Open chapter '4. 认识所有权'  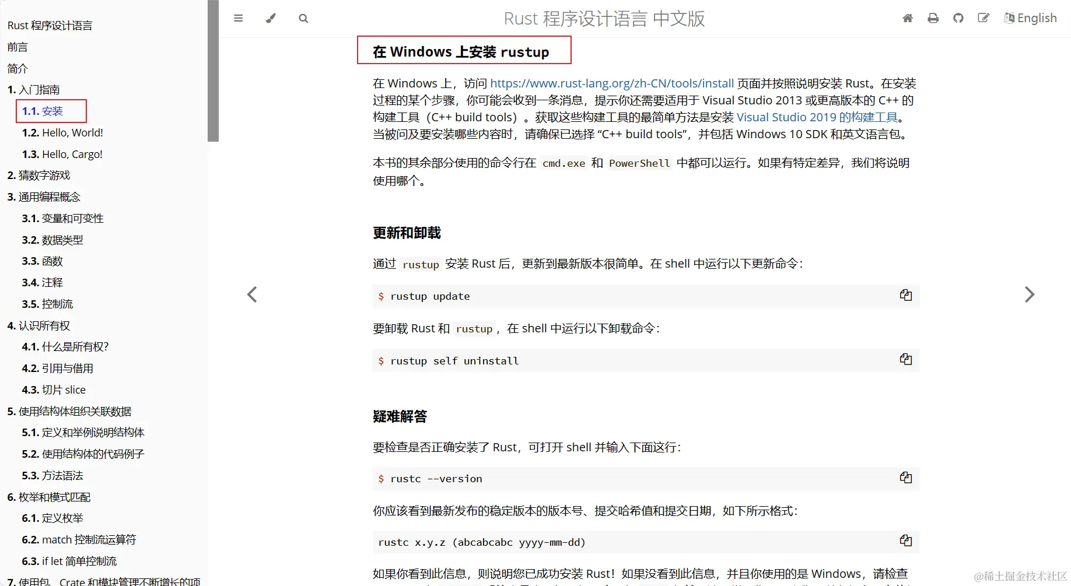pos(38,326)
